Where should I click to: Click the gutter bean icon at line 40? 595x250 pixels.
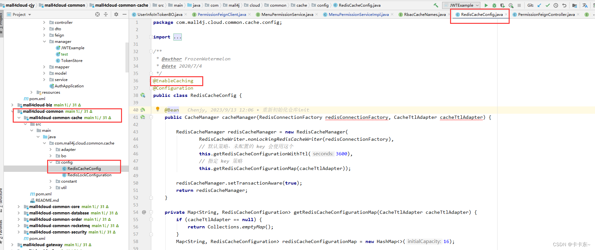143,110
